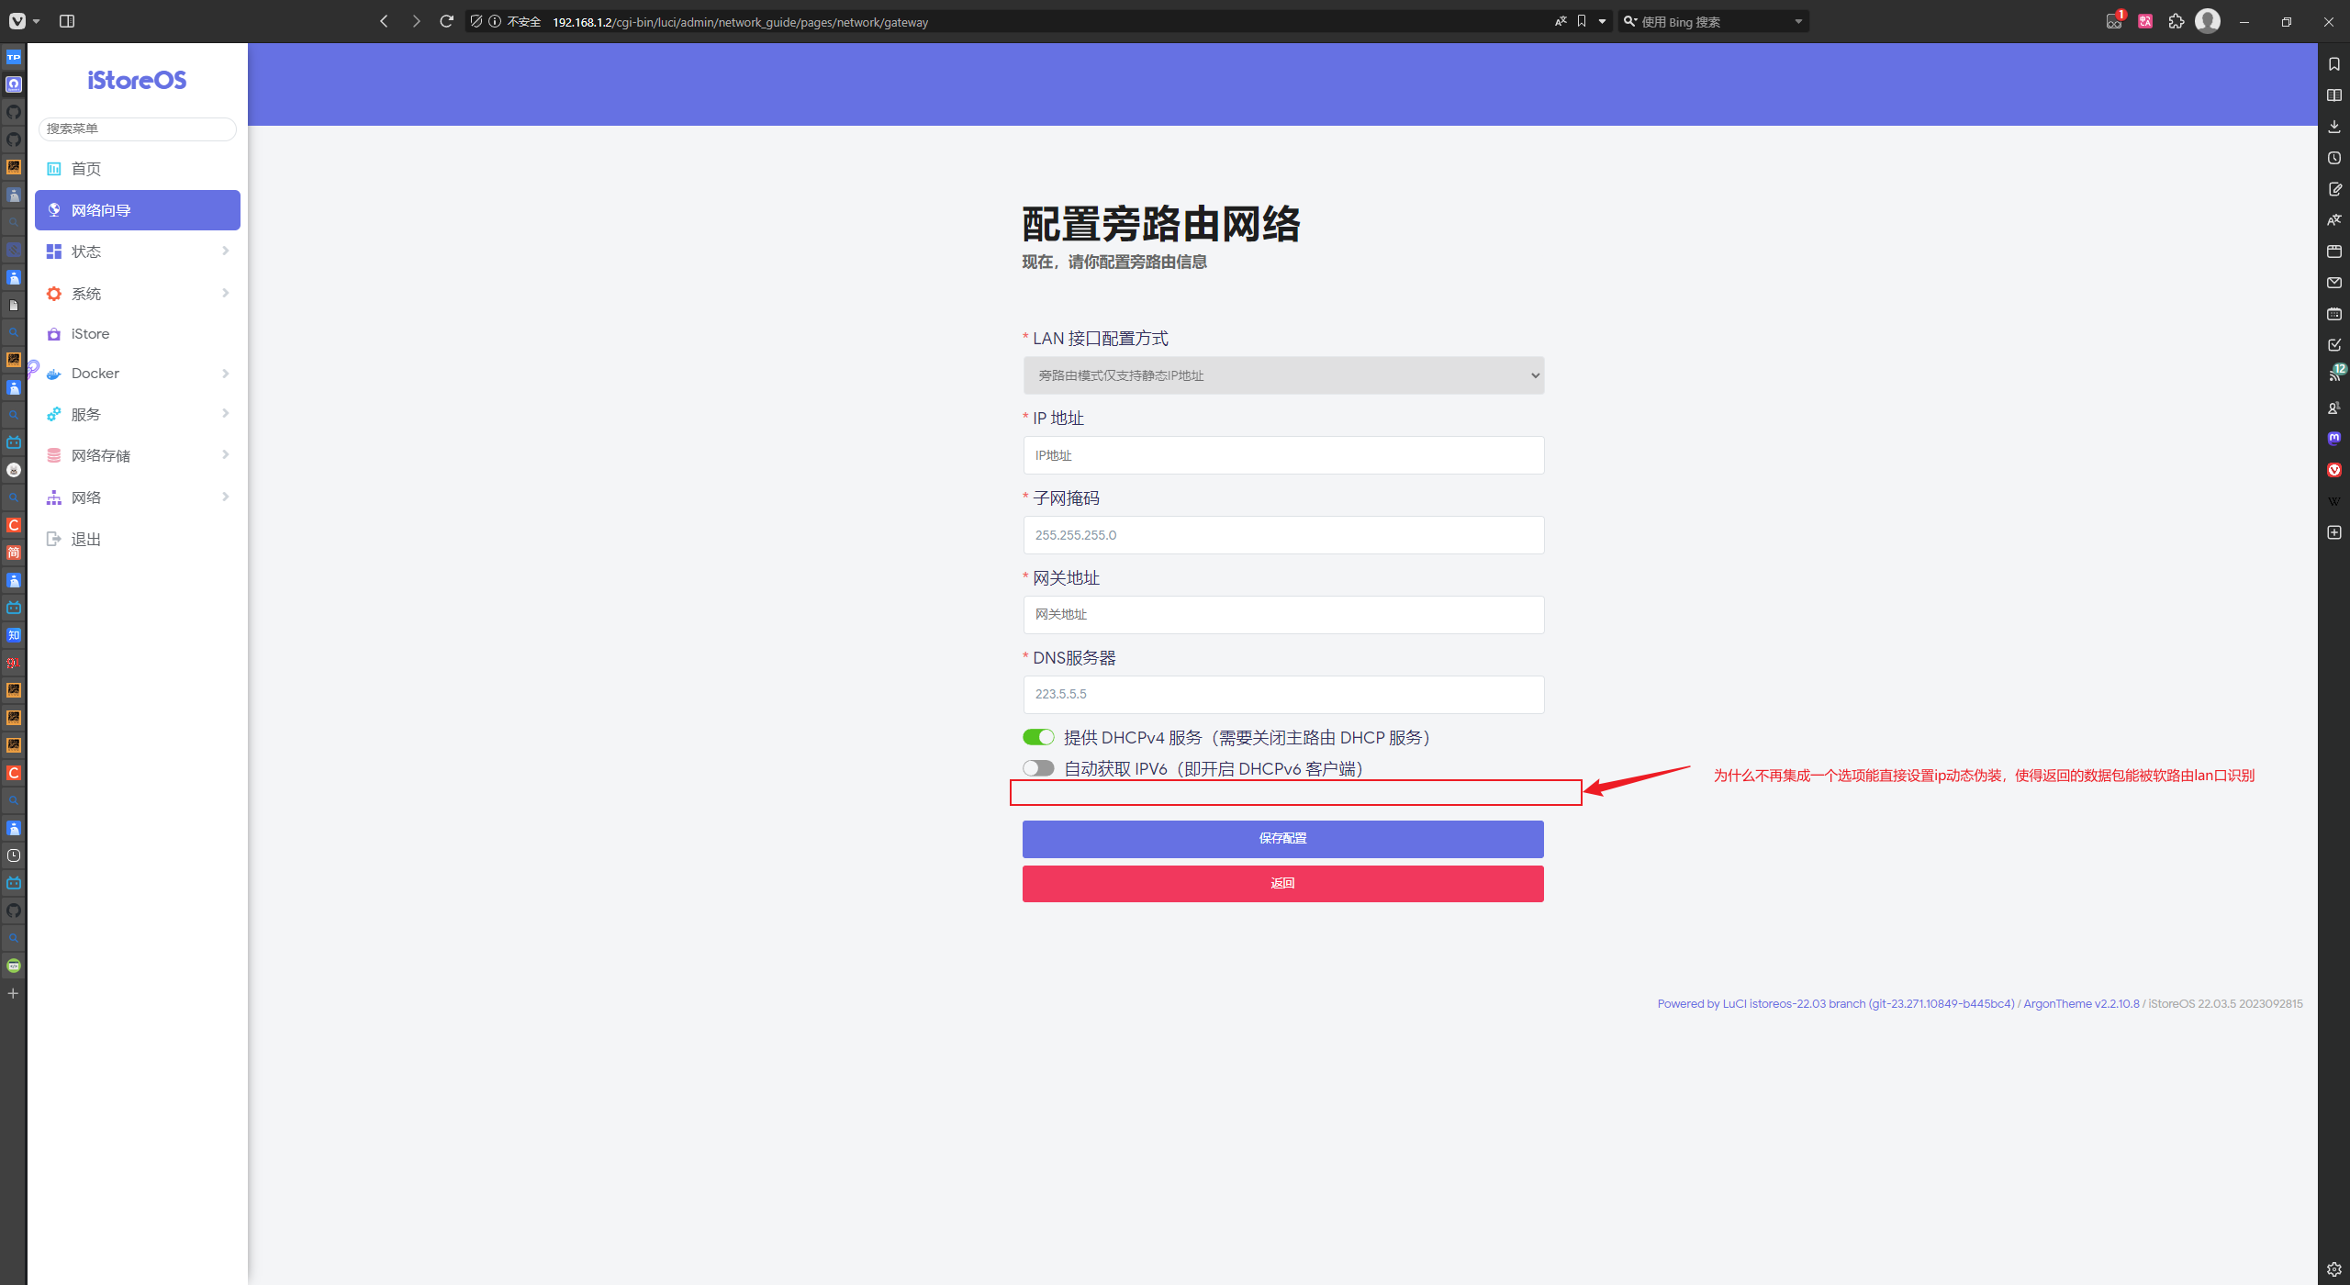The height and width of the screenshot is (1285, 2350).
Task: Enable auto-obtain IPV6 toggle
Action: 1038,768
